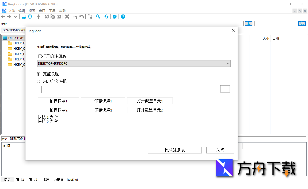The image size is (308, 189).
Task: Click the back-arrow history dropdown chevron
Action: click(x=15, y=17)
